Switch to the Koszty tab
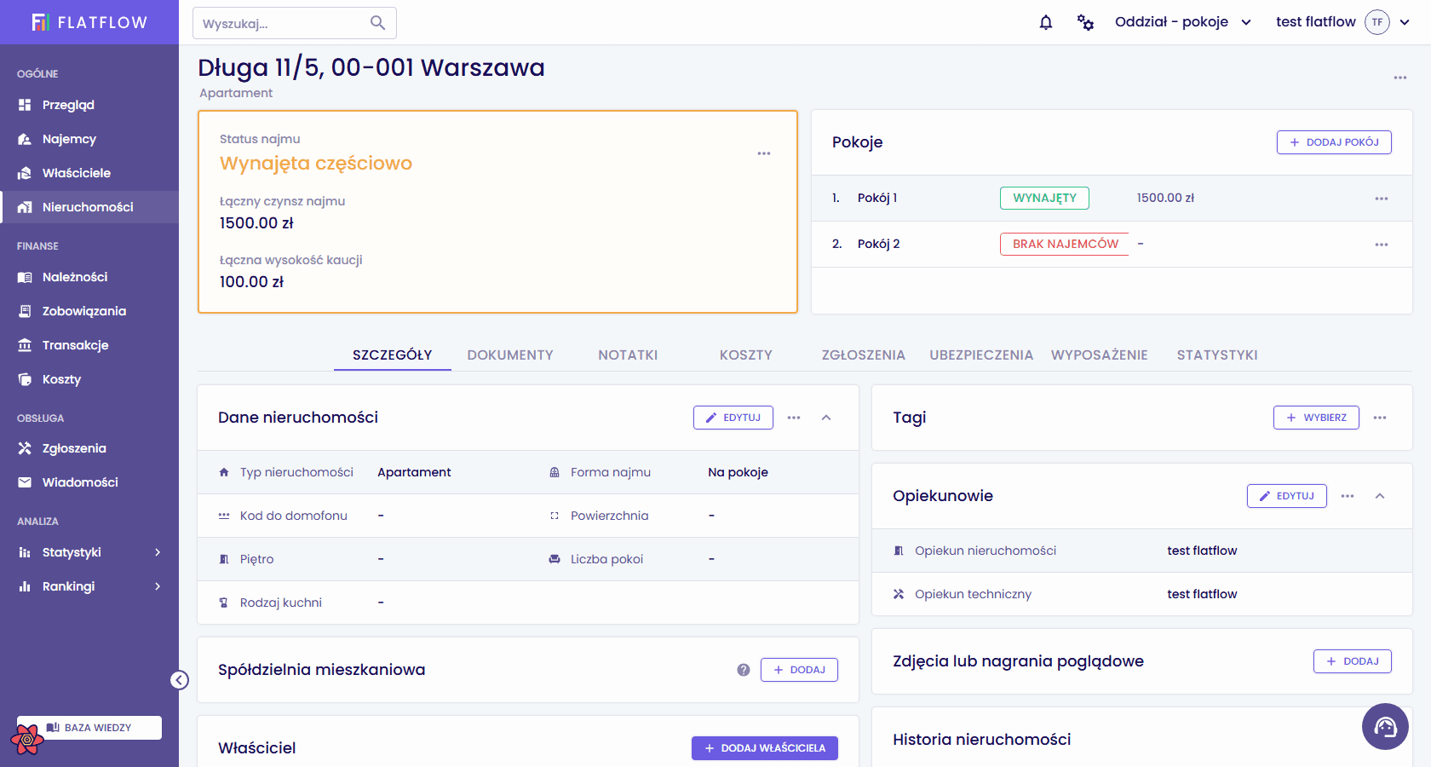This screenshot has width=1431, height=767. pos(746,355)
